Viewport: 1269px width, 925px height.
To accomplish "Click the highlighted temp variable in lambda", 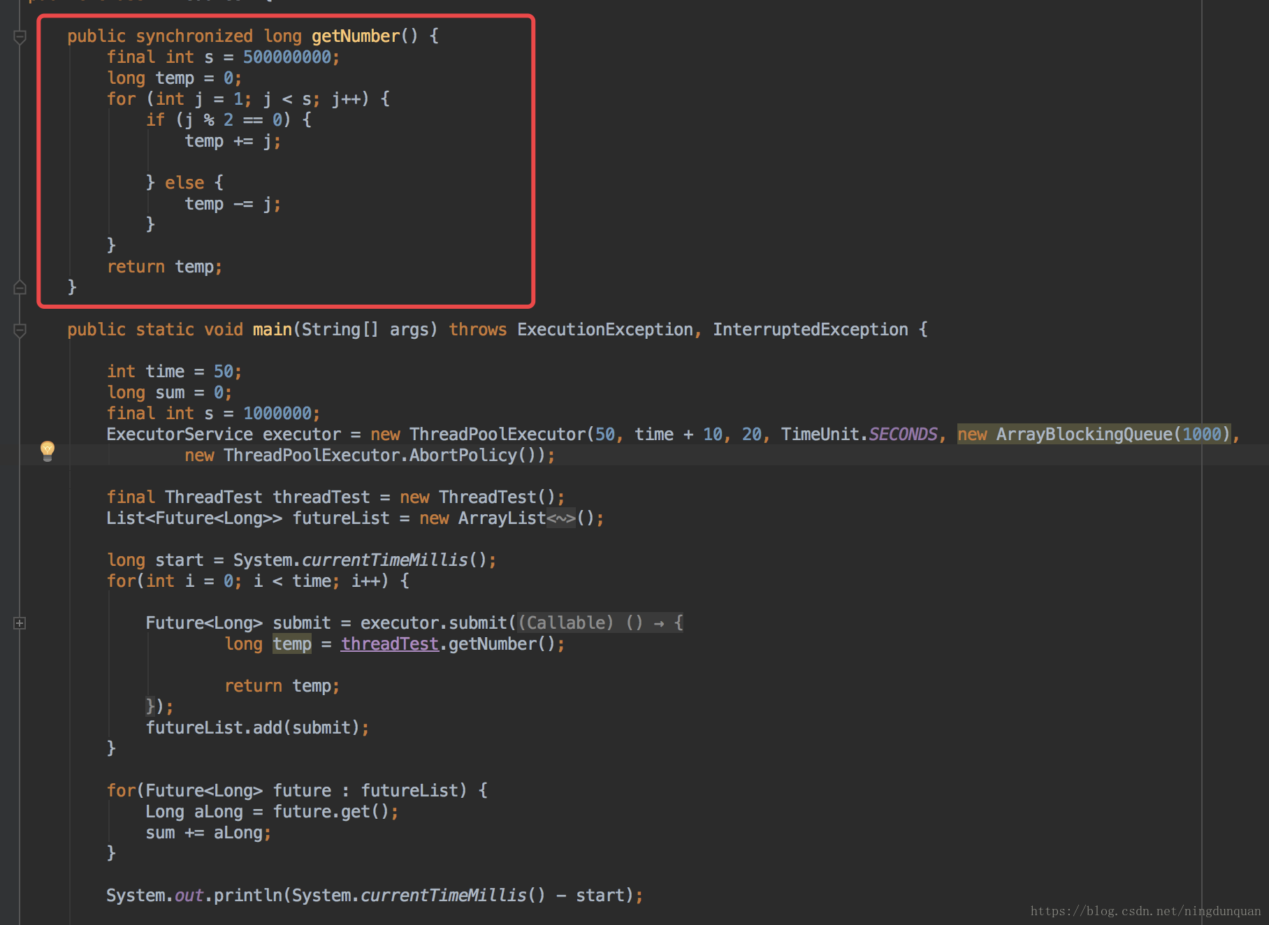I will (292, 644).
